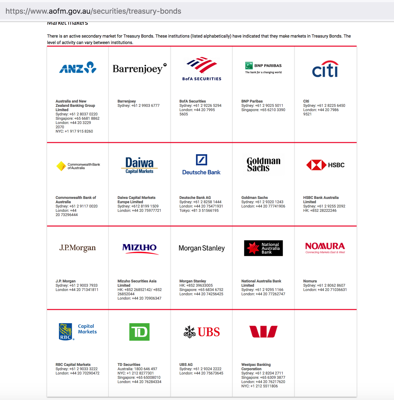
Task: Click the UBS logo
Action: point(202,332)
